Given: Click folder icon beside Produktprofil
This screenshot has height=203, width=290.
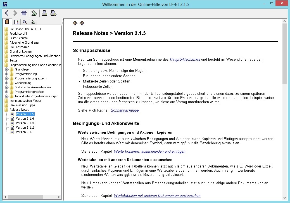Looking at the screenshot, I should point(6,34).
